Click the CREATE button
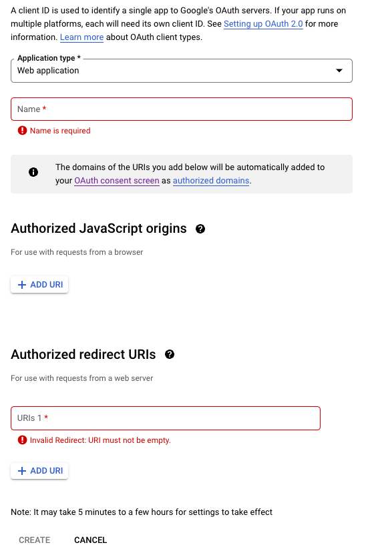 tap(35, 540)
